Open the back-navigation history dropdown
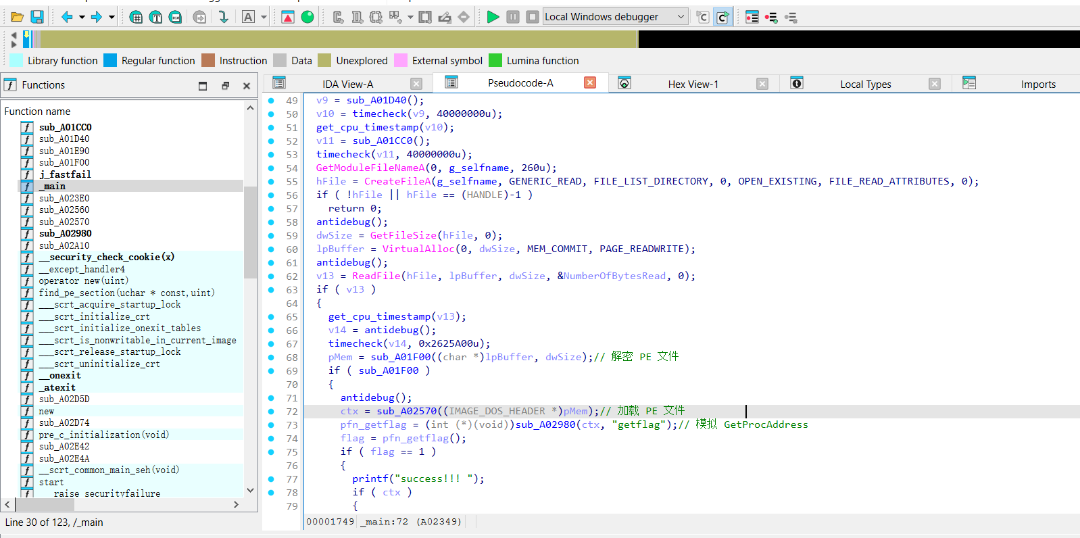This screenshot has height=538, width=1080. 82,17
